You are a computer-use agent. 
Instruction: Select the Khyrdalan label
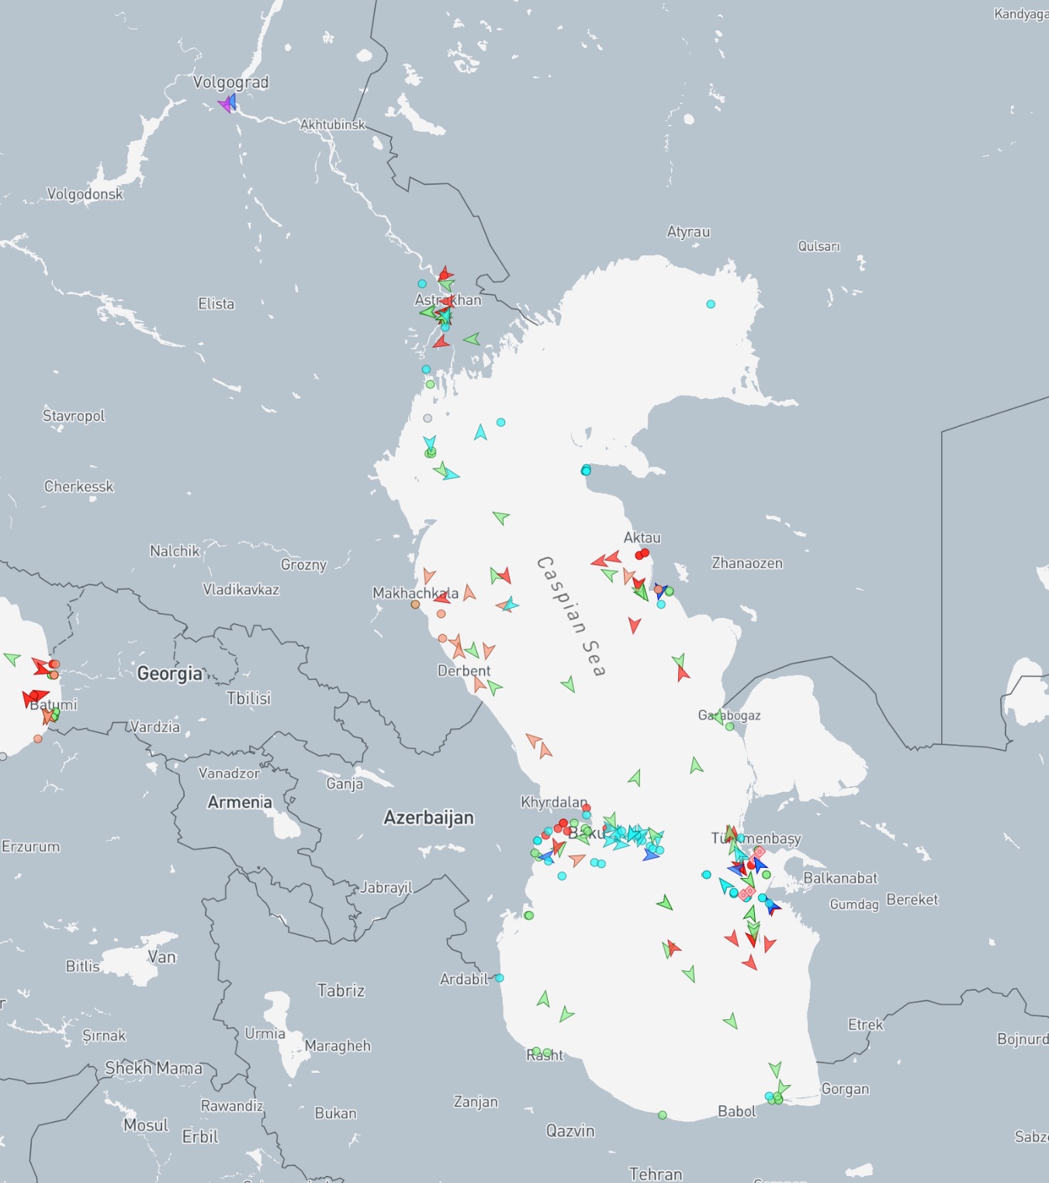click(x=554, y=802)
